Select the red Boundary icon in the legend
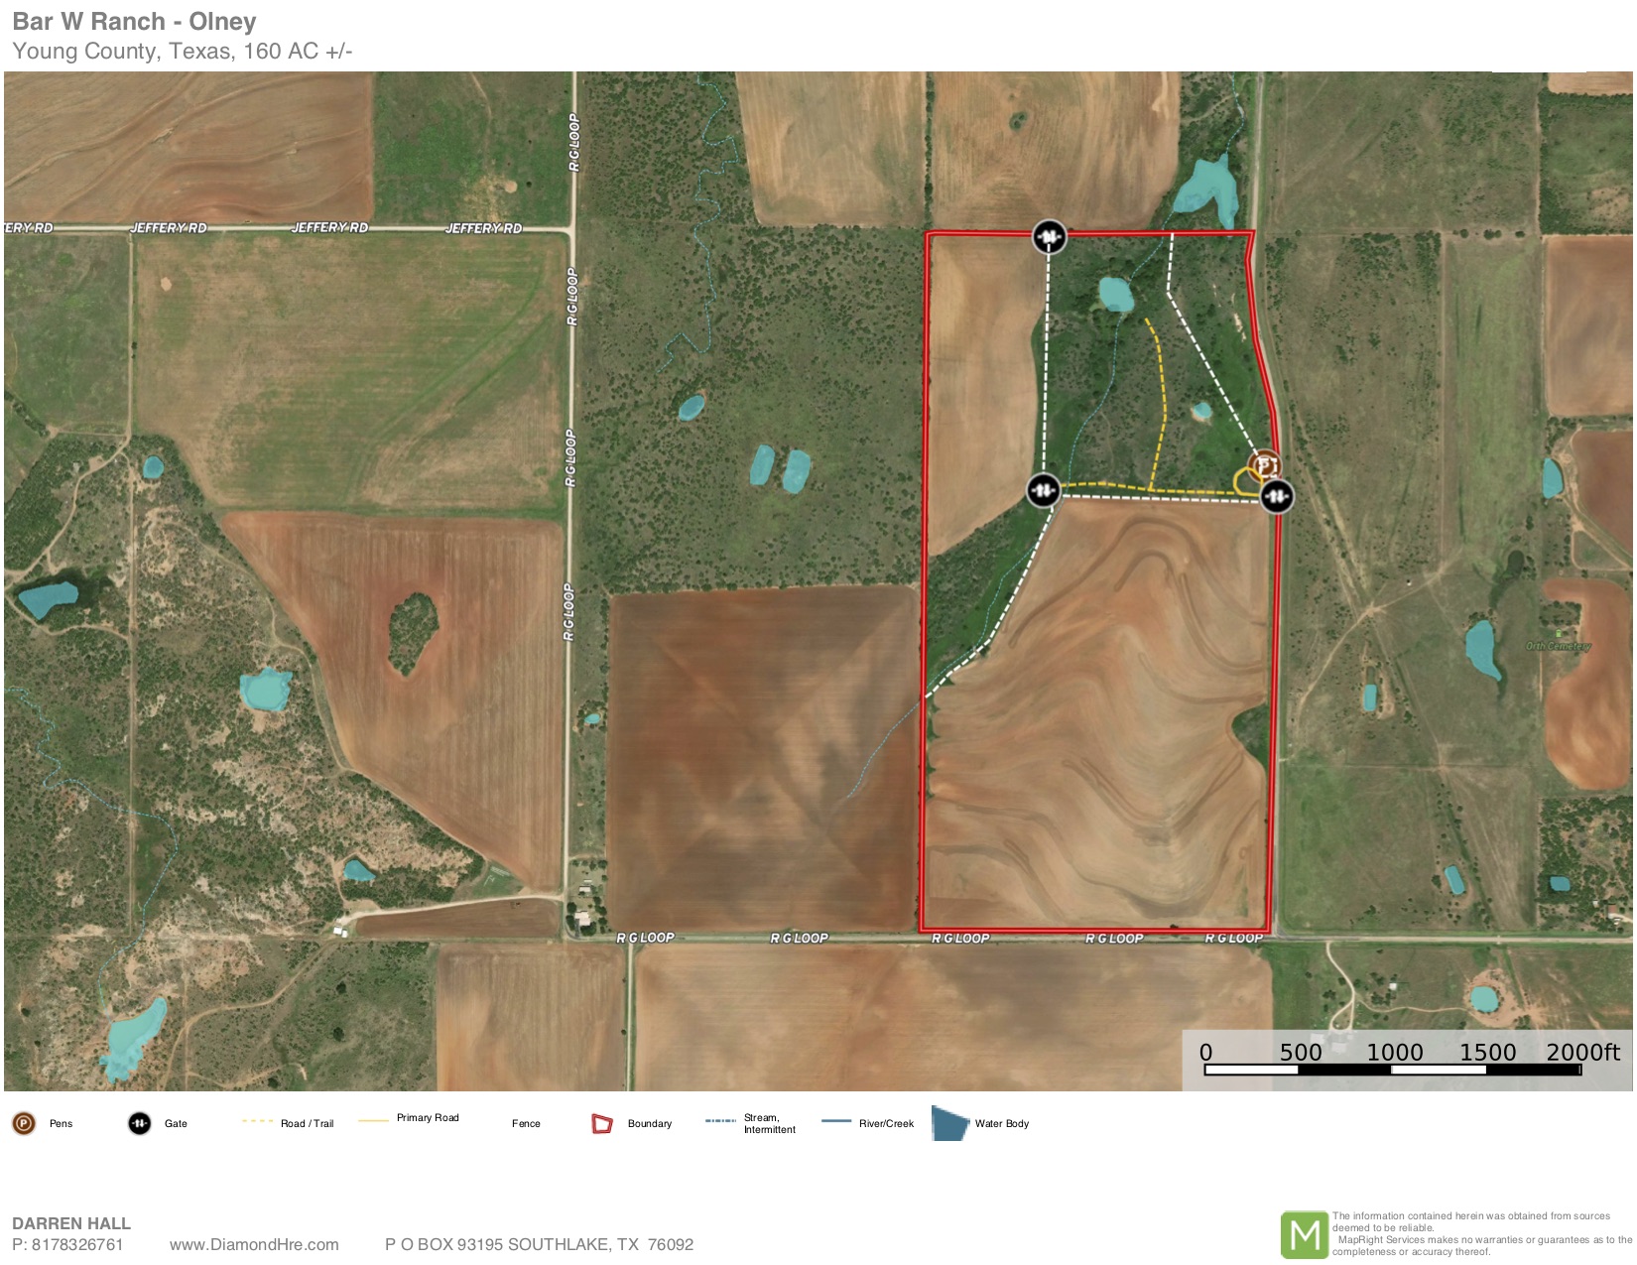This screenshot has width=1637, height=1265. point(601,1123)
